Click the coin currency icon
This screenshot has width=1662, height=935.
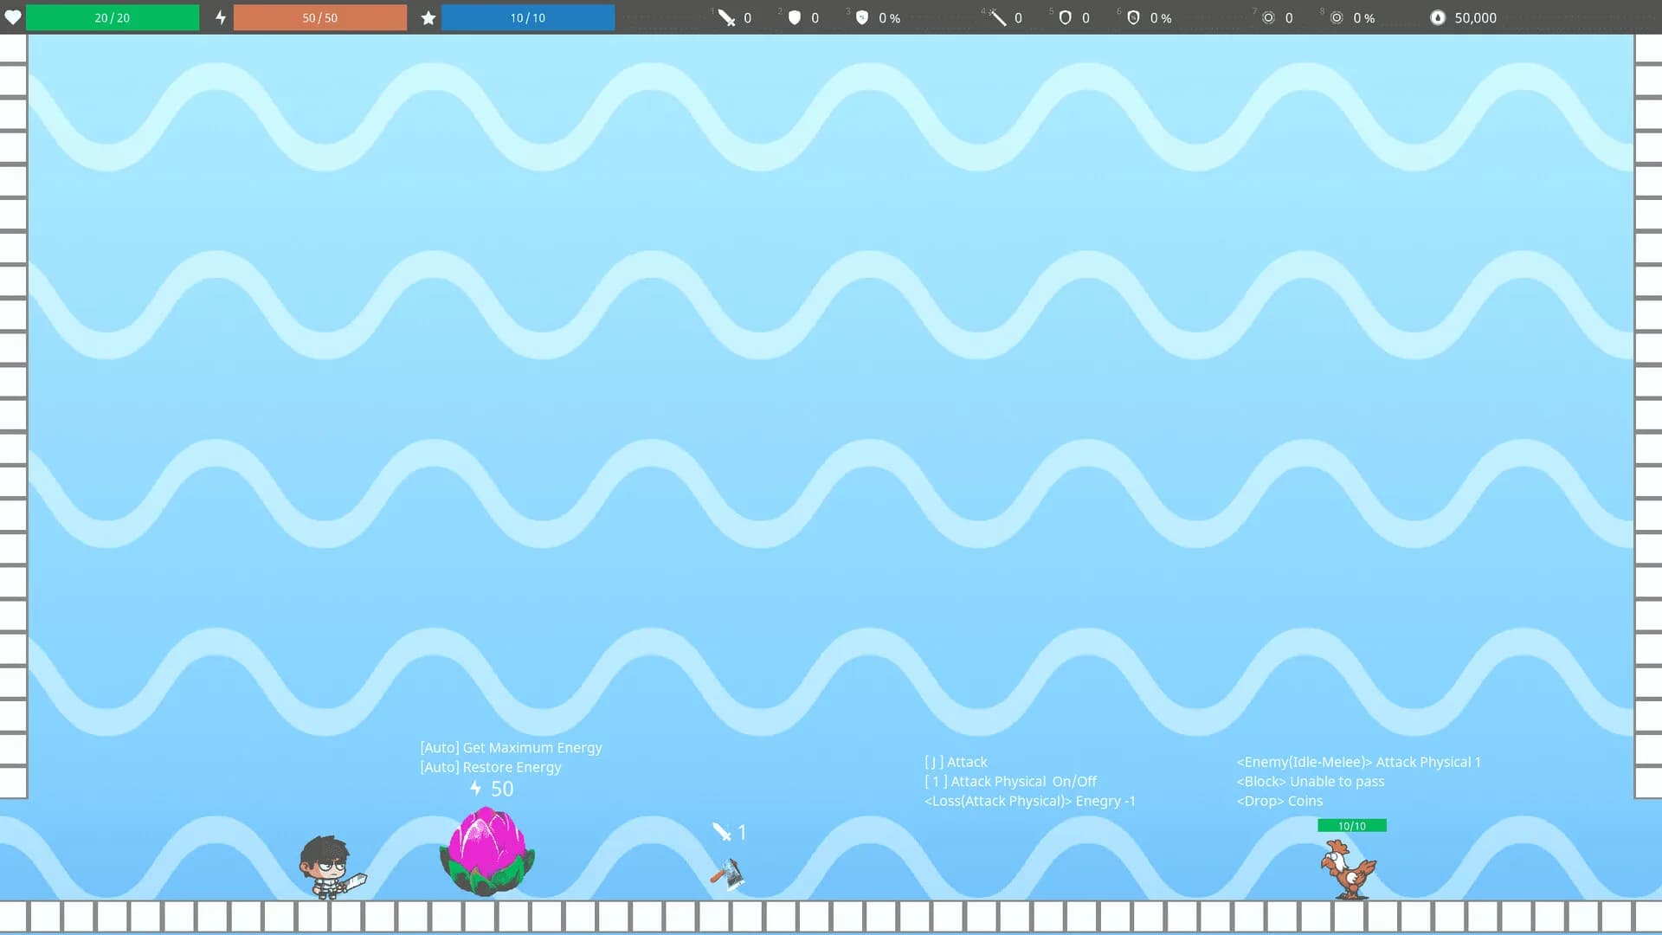point(1437,17)
